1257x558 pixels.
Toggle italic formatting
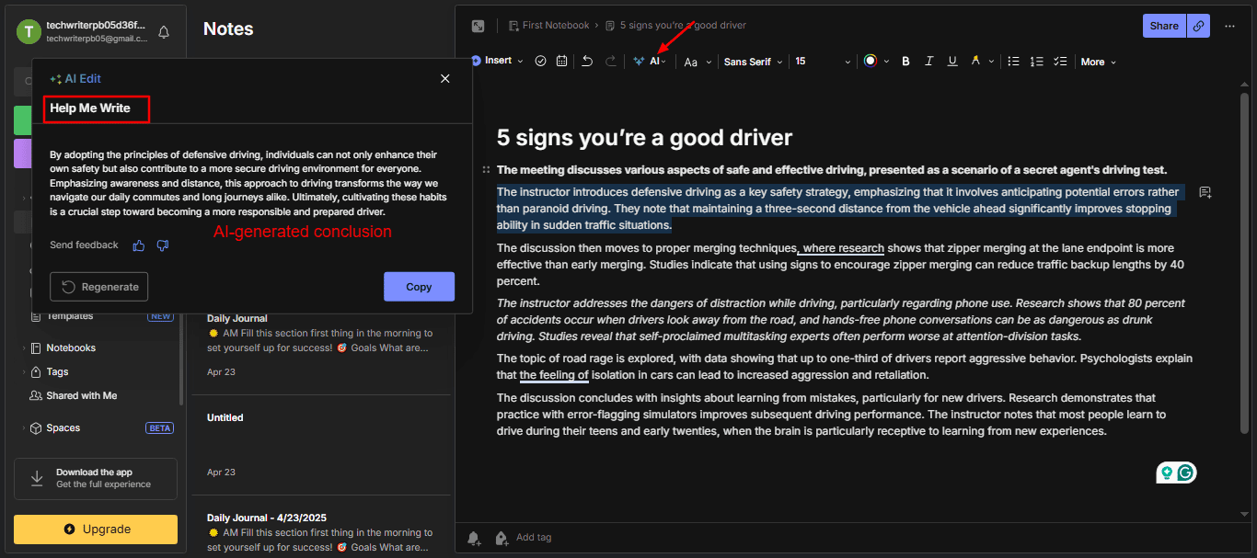928,62
